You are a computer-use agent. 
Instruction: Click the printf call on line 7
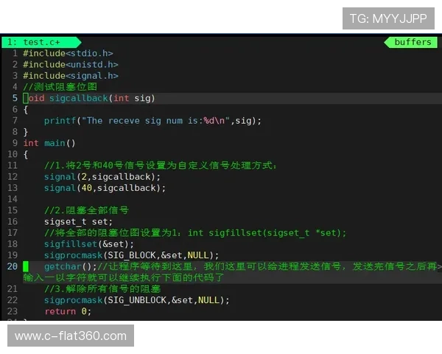[60, 121]
